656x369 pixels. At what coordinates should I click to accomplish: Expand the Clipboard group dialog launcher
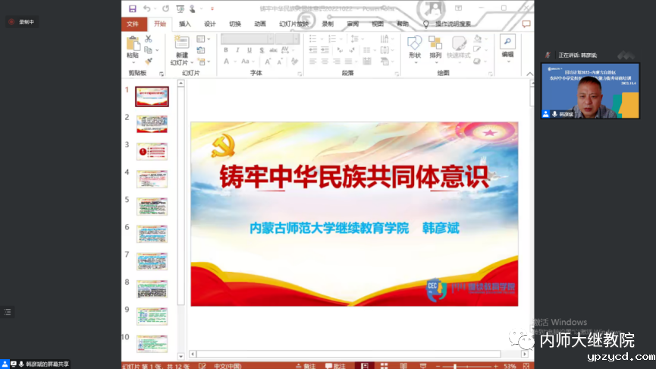(163, 74)
